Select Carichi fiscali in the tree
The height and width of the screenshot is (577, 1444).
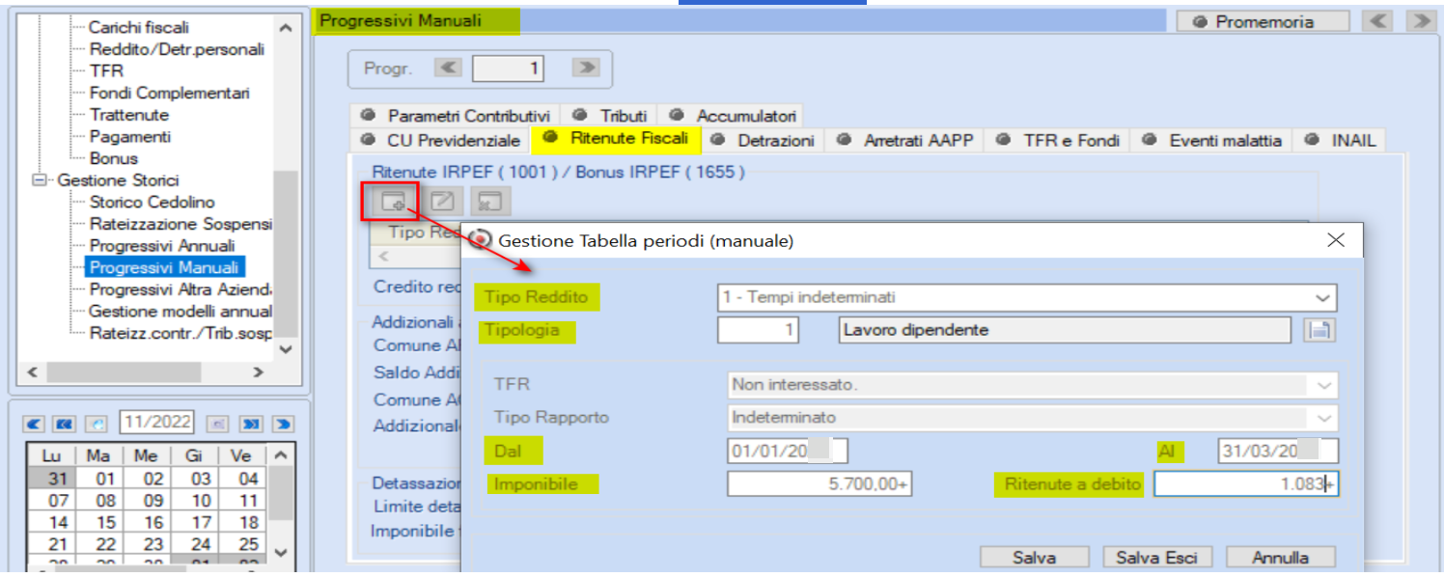139,27
